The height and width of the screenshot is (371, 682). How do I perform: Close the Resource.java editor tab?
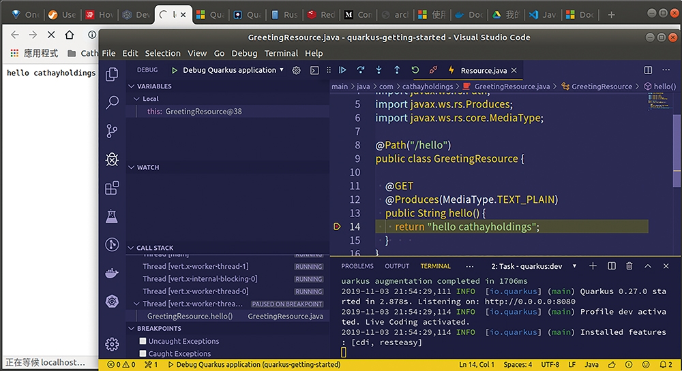tap(514, 70)
